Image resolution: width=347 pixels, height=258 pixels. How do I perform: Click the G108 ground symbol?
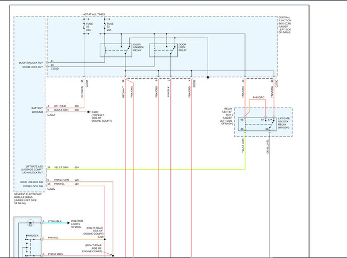(x=89, y=112)
